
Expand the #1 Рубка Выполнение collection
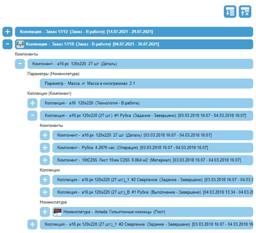point(45,192)
